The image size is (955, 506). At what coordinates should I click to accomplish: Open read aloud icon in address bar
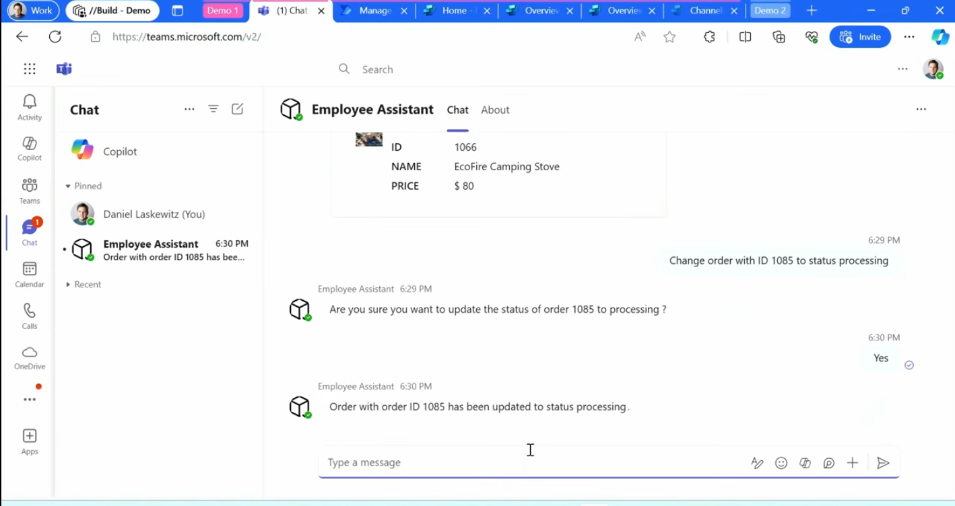640,37
